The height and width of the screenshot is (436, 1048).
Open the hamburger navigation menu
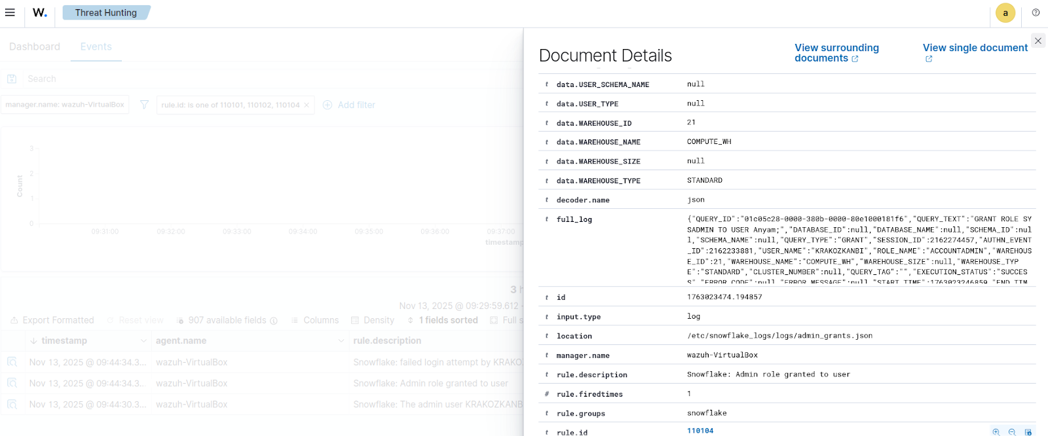pyautogui.click(x=10, y=12)
